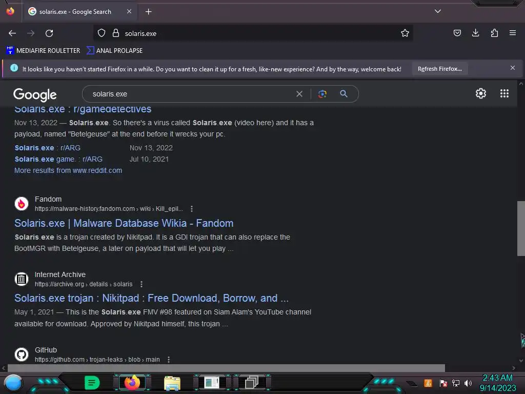Click the stacked windows taskbar icon

[x=252, y=383]
